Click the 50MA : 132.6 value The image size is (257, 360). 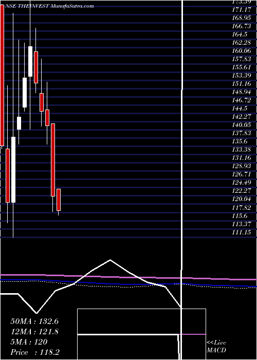34,321
